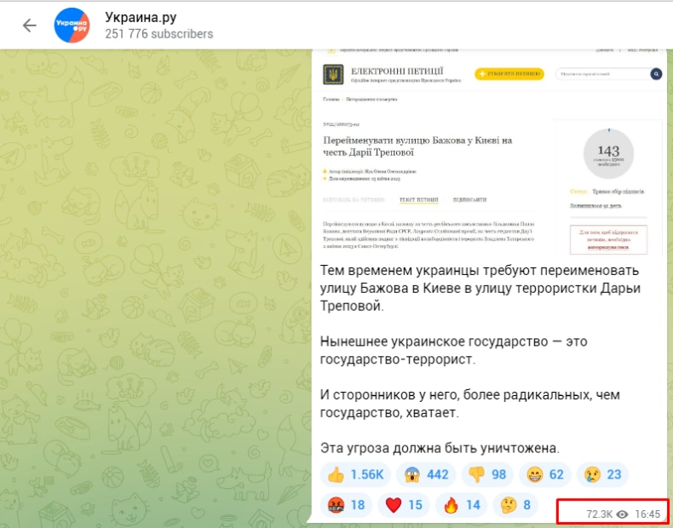The image size is (673, 528).
Task: Open the petition screenshot image
Action: click(489, 152)
